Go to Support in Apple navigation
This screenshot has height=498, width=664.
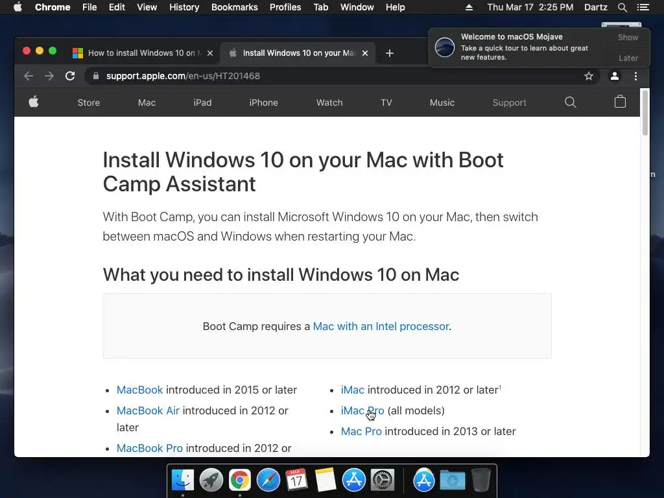tap(509, 102)
